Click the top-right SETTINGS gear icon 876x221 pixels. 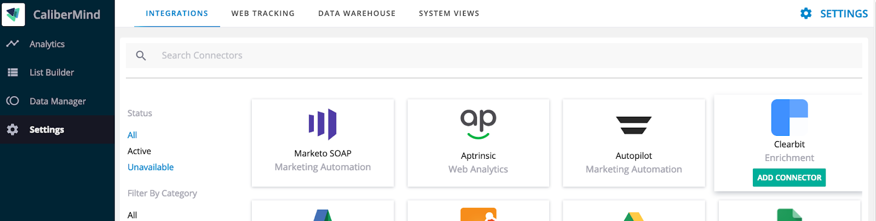(x=806, y=14)
